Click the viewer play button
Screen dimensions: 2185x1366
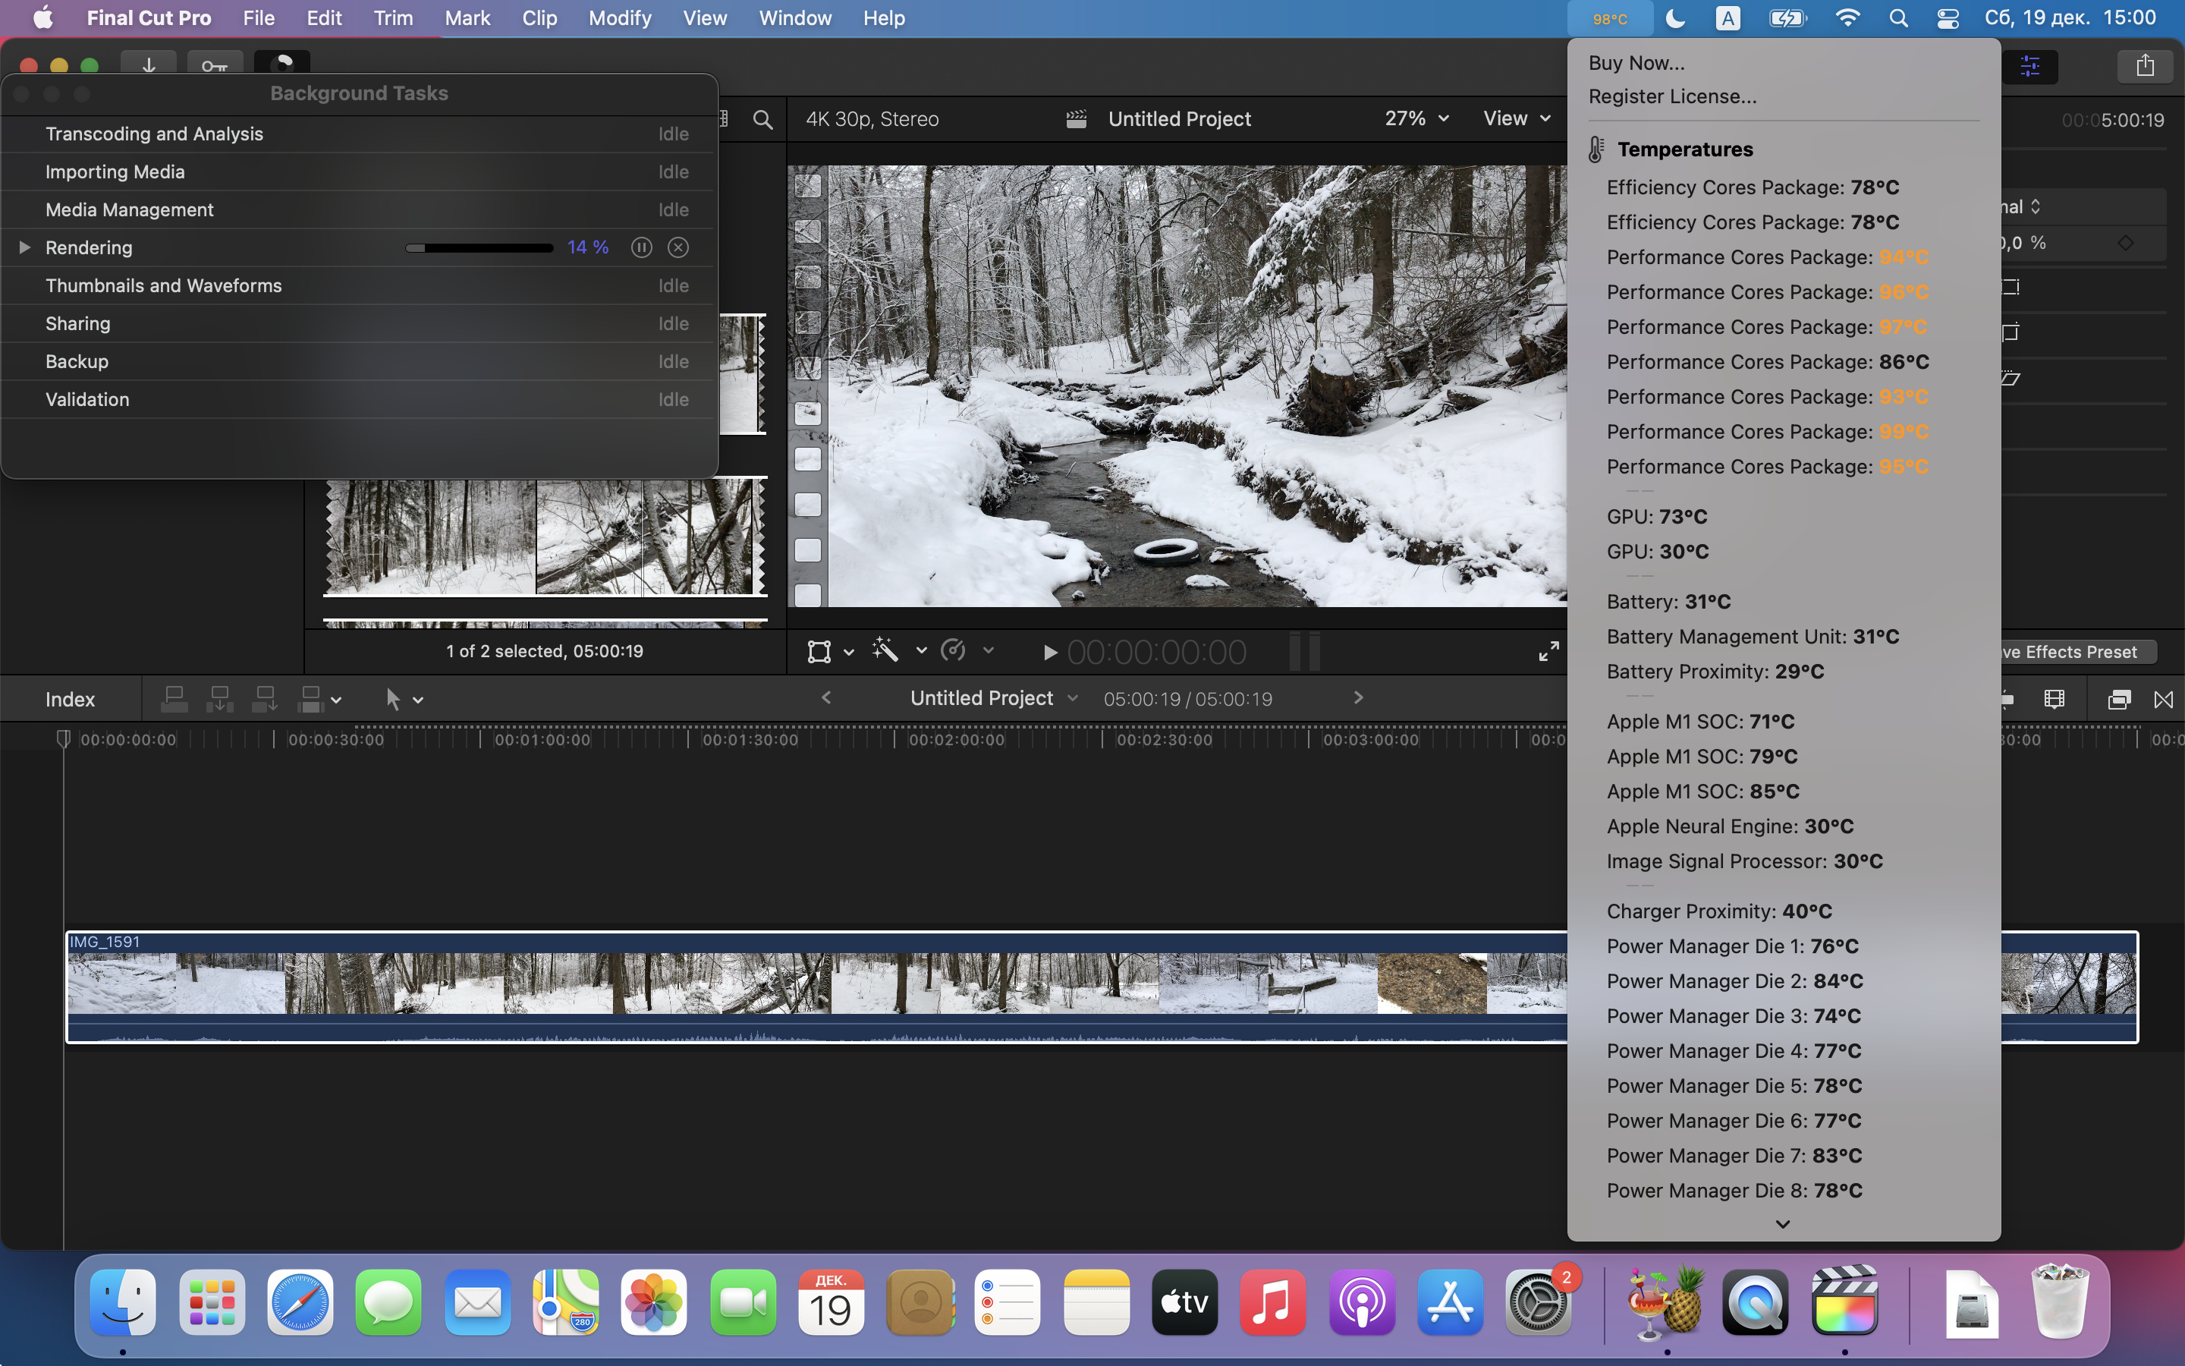tap(1049, 653)
